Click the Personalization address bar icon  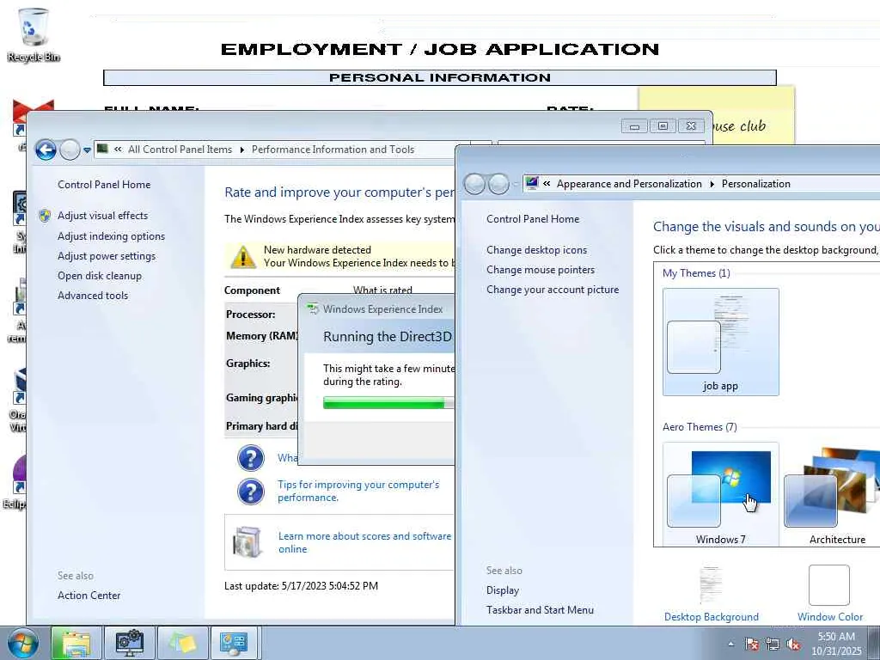tap(532, 183)
